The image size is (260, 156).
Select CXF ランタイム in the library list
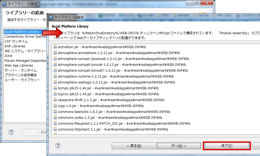coord(16,41)
